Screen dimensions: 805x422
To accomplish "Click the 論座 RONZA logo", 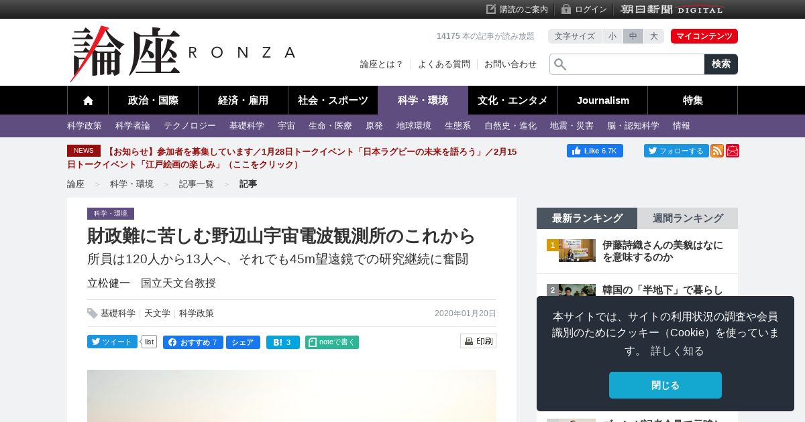I will (182, 54).
